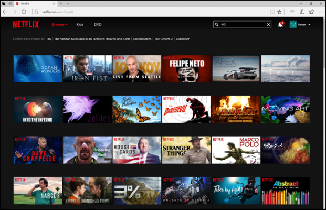Open the House of Cards thumbnail
This screenshot has width=326, height=210.
[137, 150]
